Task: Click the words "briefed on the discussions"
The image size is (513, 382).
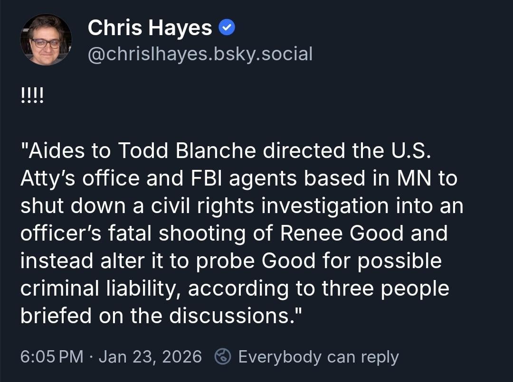Action: [x=155, y=316]
